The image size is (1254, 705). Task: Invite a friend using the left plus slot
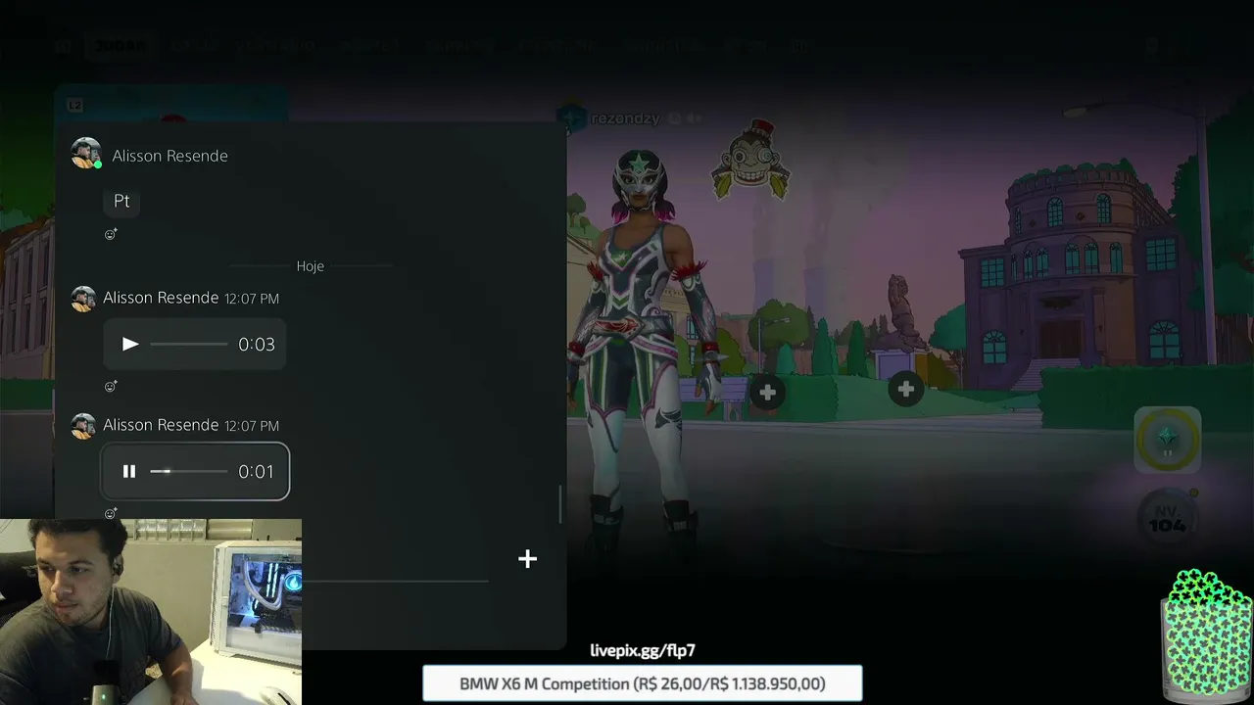pos(767,393)
